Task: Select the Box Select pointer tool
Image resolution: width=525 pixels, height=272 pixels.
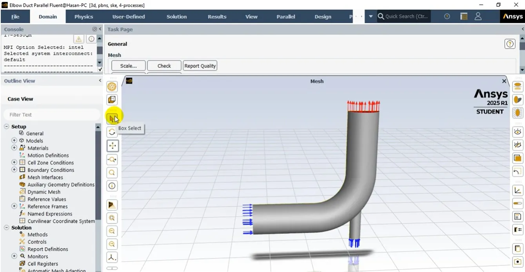Action: coord(112,118)
